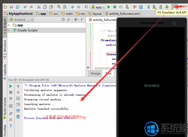Collapse the comment fold marker in gutter
The image size is (188, 137).
[93, 31]
